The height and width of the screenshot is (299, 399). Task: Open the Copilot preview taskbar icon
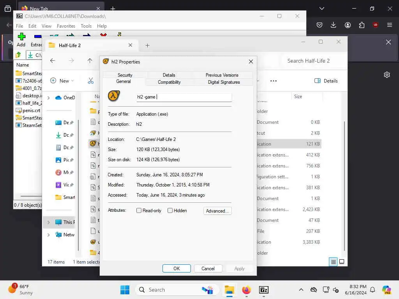click(x=387, y=290)
